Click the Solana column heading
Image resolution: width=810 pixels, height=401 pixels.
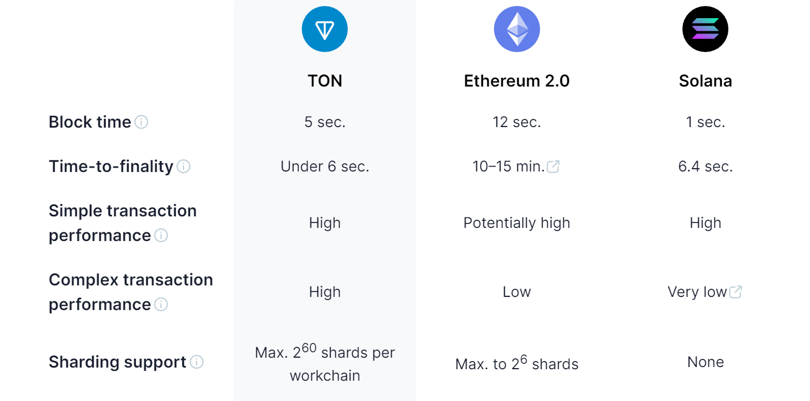tap(705, 81)
